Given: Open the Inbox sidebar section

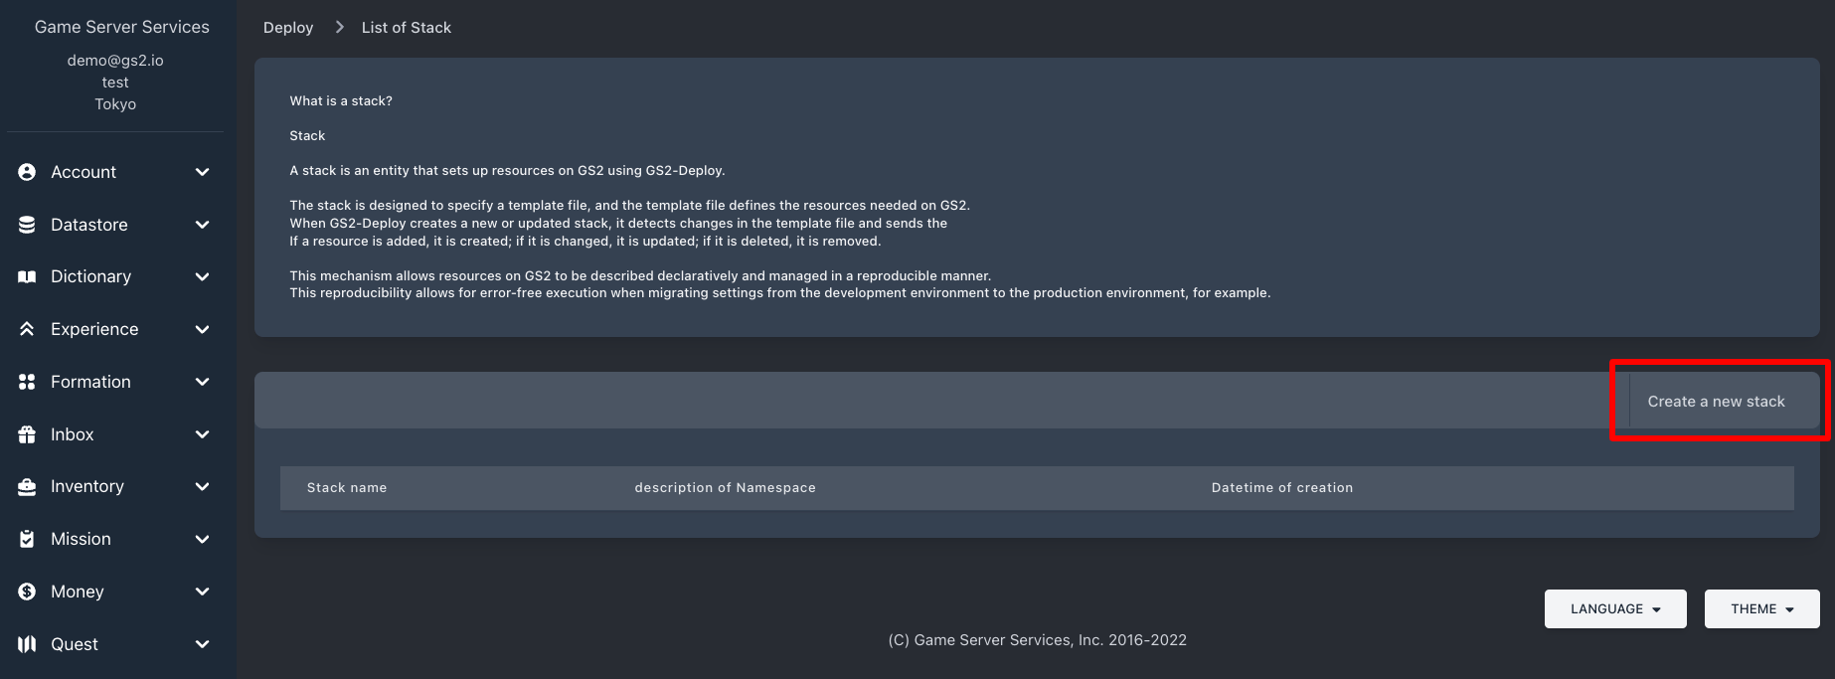Looking at the screenshot, I should (x=115, y=434).
